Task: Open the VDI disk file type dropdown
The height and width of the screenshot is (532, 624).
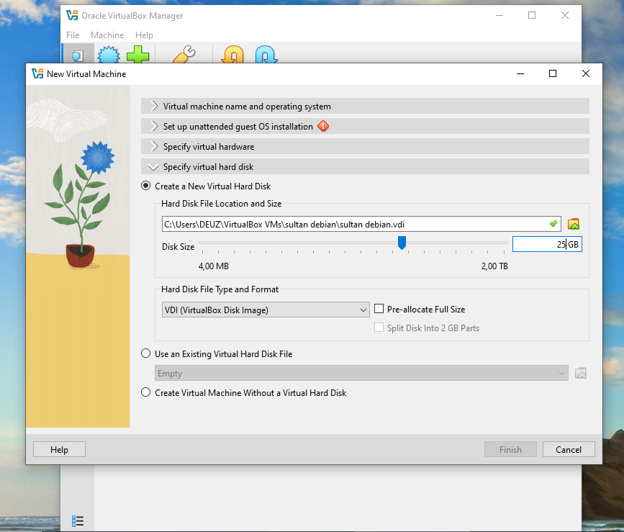Action: click(266, 310)
